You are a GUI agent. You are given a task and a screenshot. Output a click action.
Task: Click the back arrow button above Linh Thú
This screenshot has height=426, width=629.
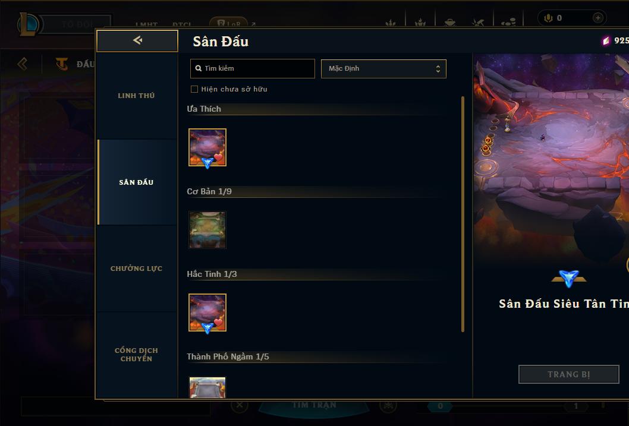coord(137,40)
